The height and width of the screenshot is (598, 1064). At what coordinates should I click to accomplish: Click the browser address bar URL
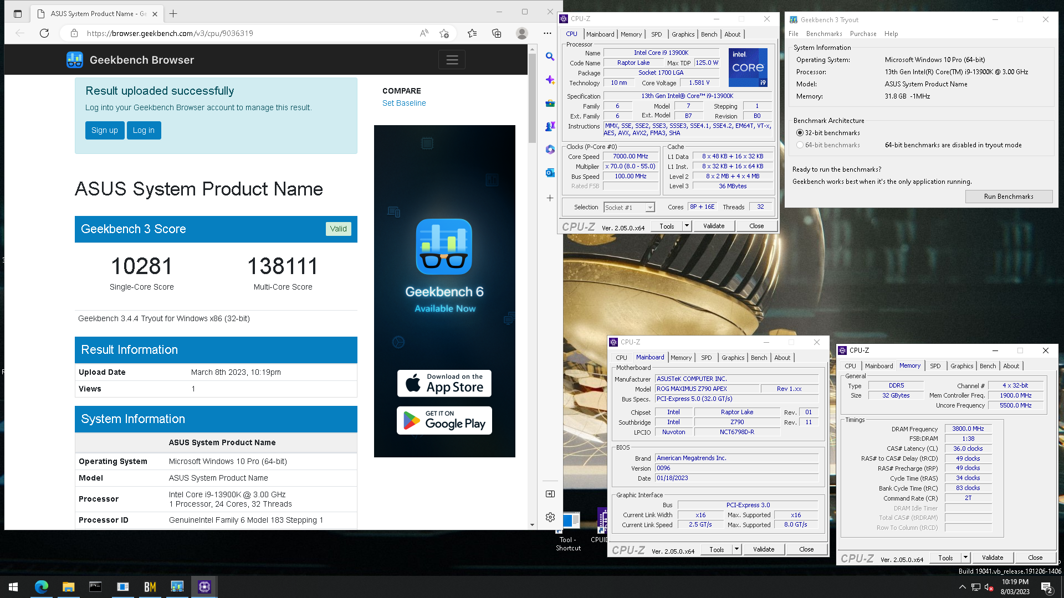(170, 33)
